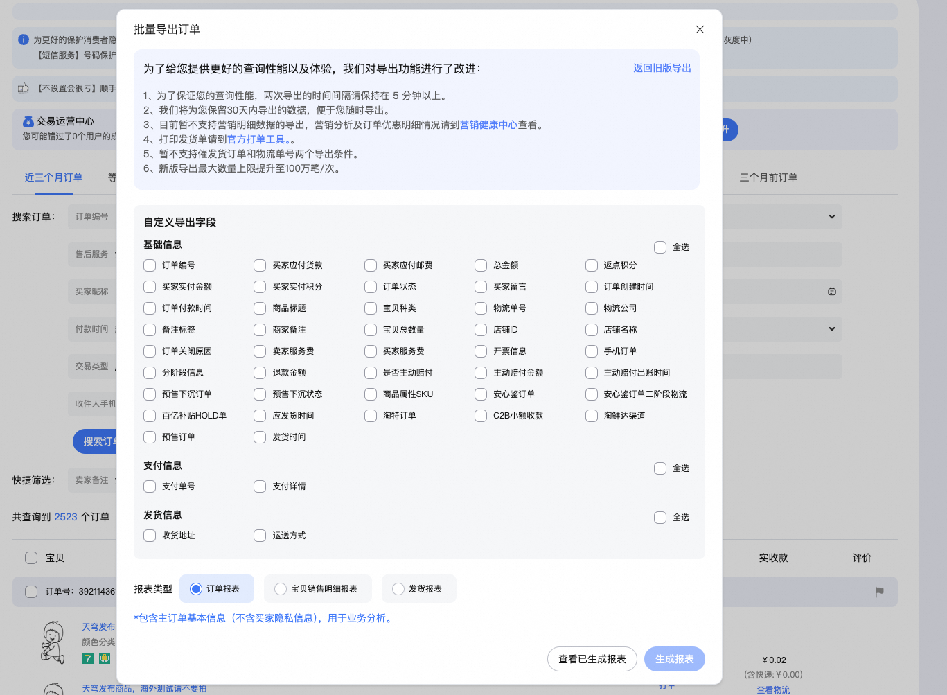947x695 pixels.
Task: Check the 百亿补贴HOLD单 field
Action: pyautogui.click(x=150, y=416)
